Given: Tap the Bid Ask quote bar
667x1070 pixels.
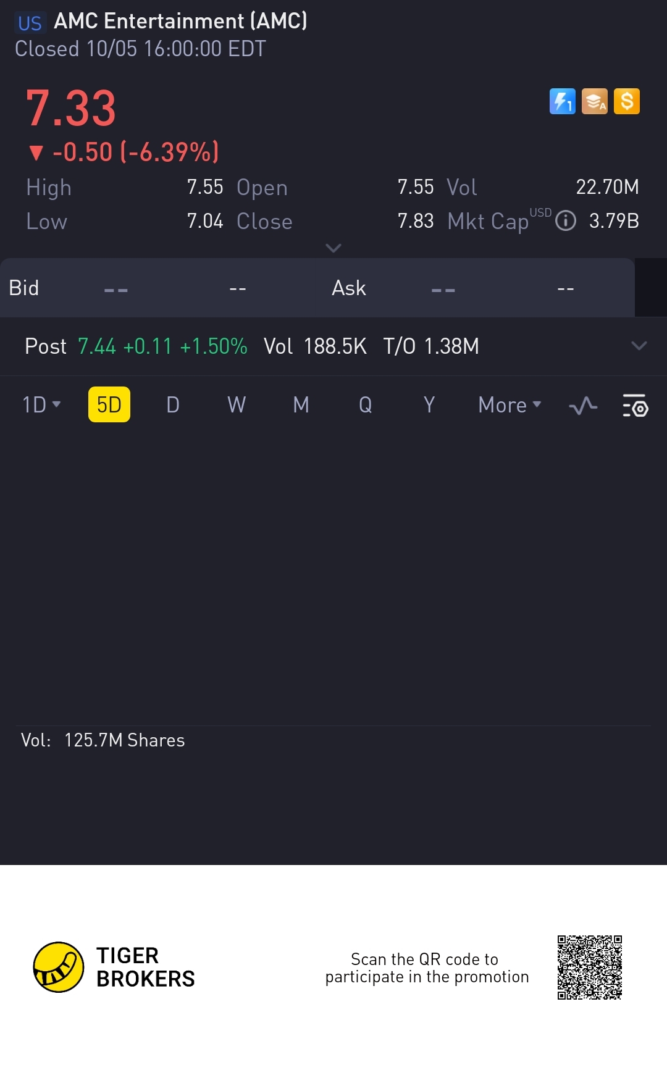Looking at the screenshot, I should coord(317,288).
